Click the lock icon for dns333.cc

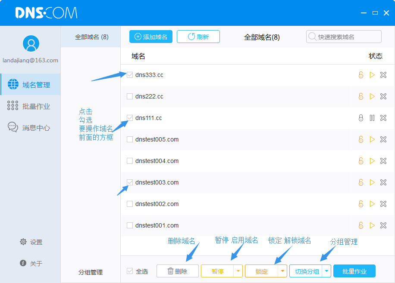click(361, 75)
